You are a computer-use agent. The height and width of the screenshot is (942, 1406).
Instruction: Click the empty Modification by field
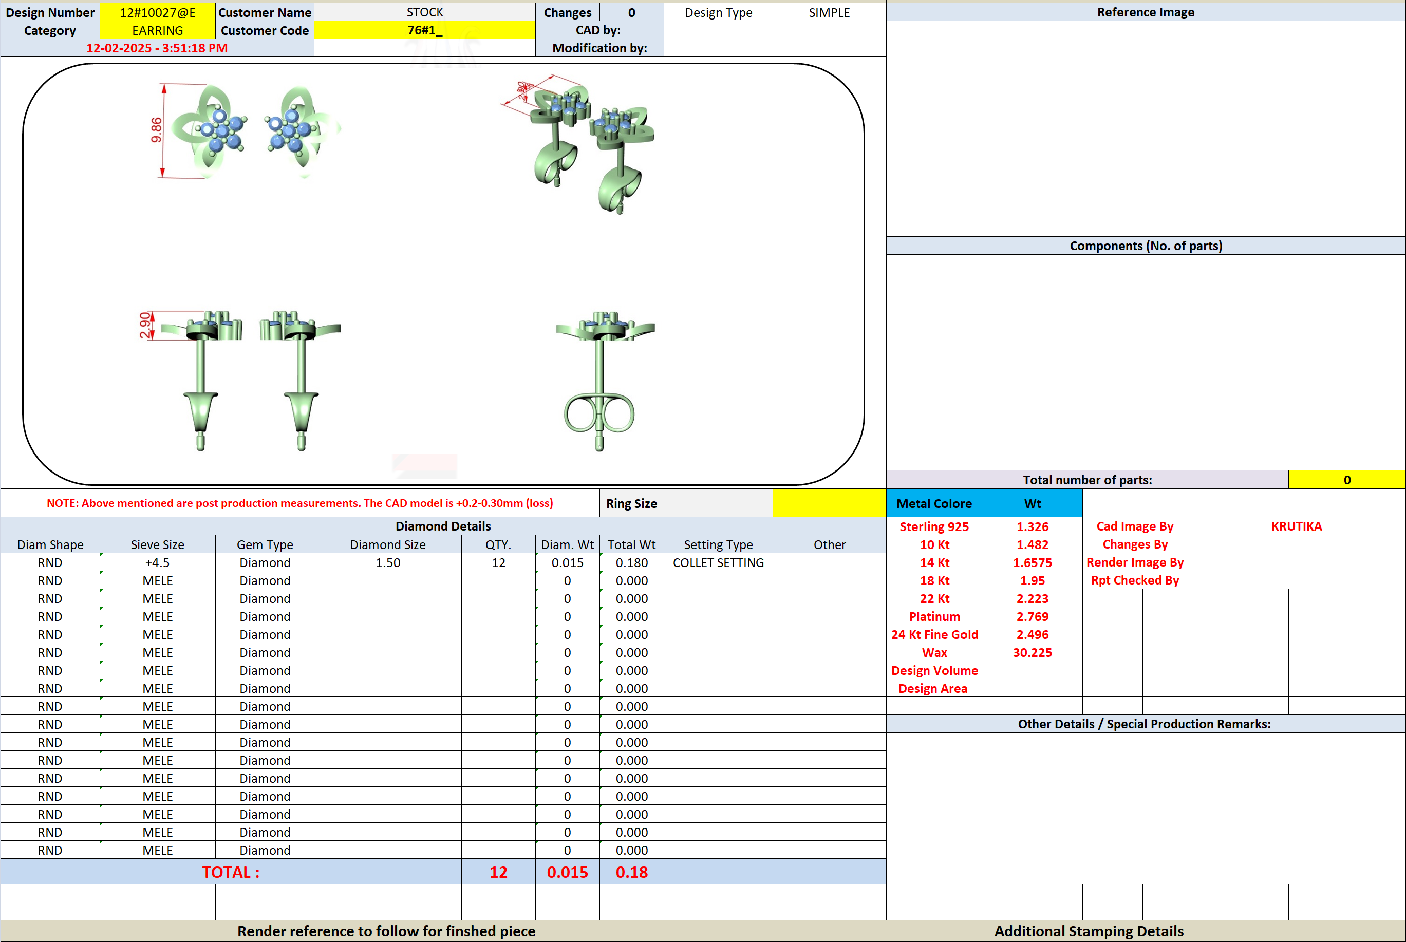[775, 48]
